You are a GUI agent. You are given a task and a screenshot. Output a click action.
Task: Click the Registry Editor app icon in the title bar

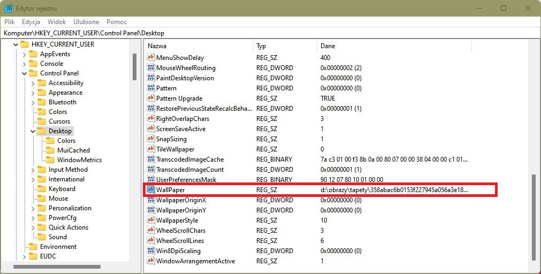(9, 8)
